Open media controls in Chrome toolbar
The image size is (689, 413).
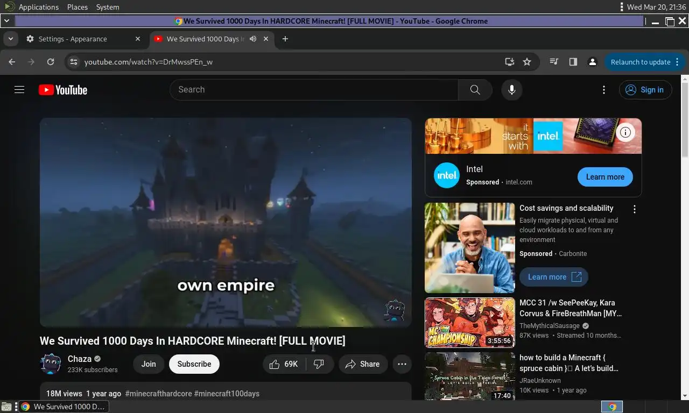click(554, 62)
